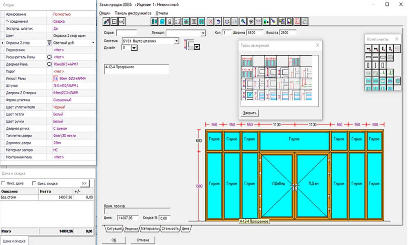Click the red X delete toolbar icon
The height and width of the screenshot is (245, 408).
[211, 21]
